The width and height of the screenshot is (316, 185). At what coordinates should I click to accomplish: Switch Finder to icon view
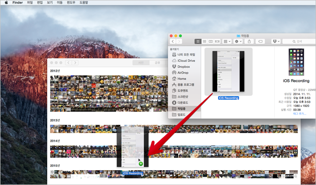pos(198,41)
